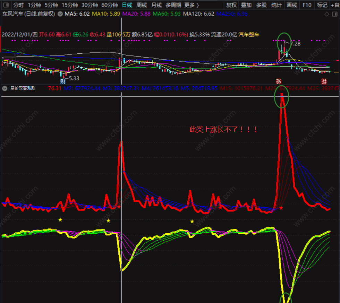Switch to 分时 intraday view
The height and width of the screenshot is (303, 340).
coord(18,5)
